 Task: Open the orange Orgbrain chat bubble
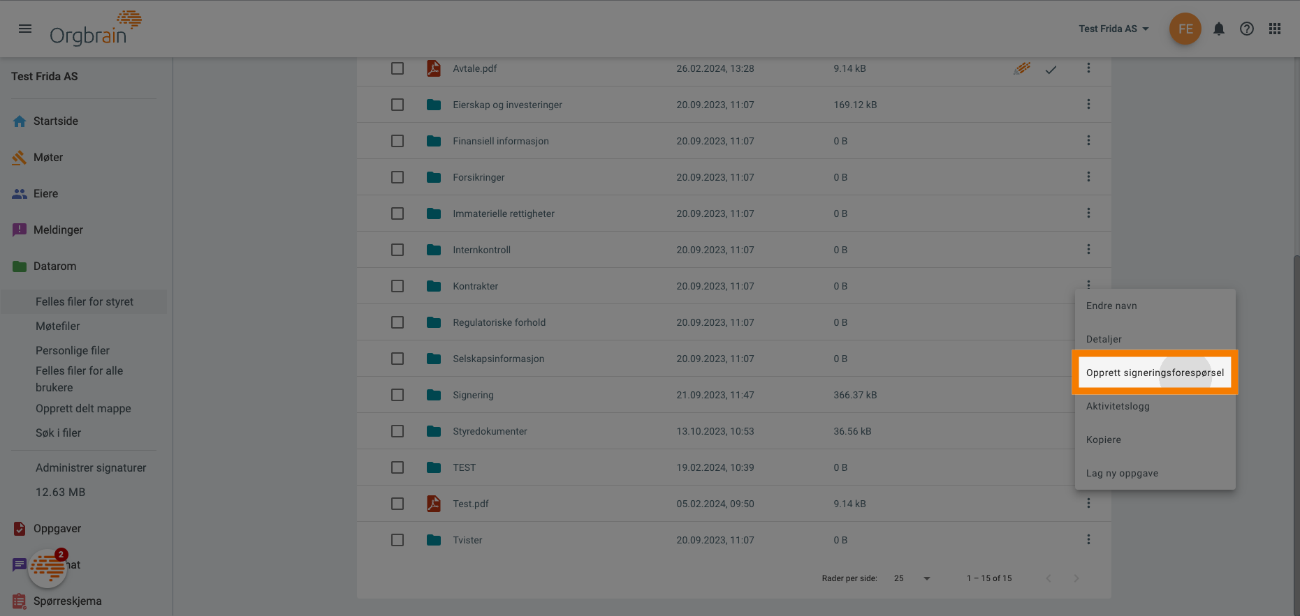[48, 568]
